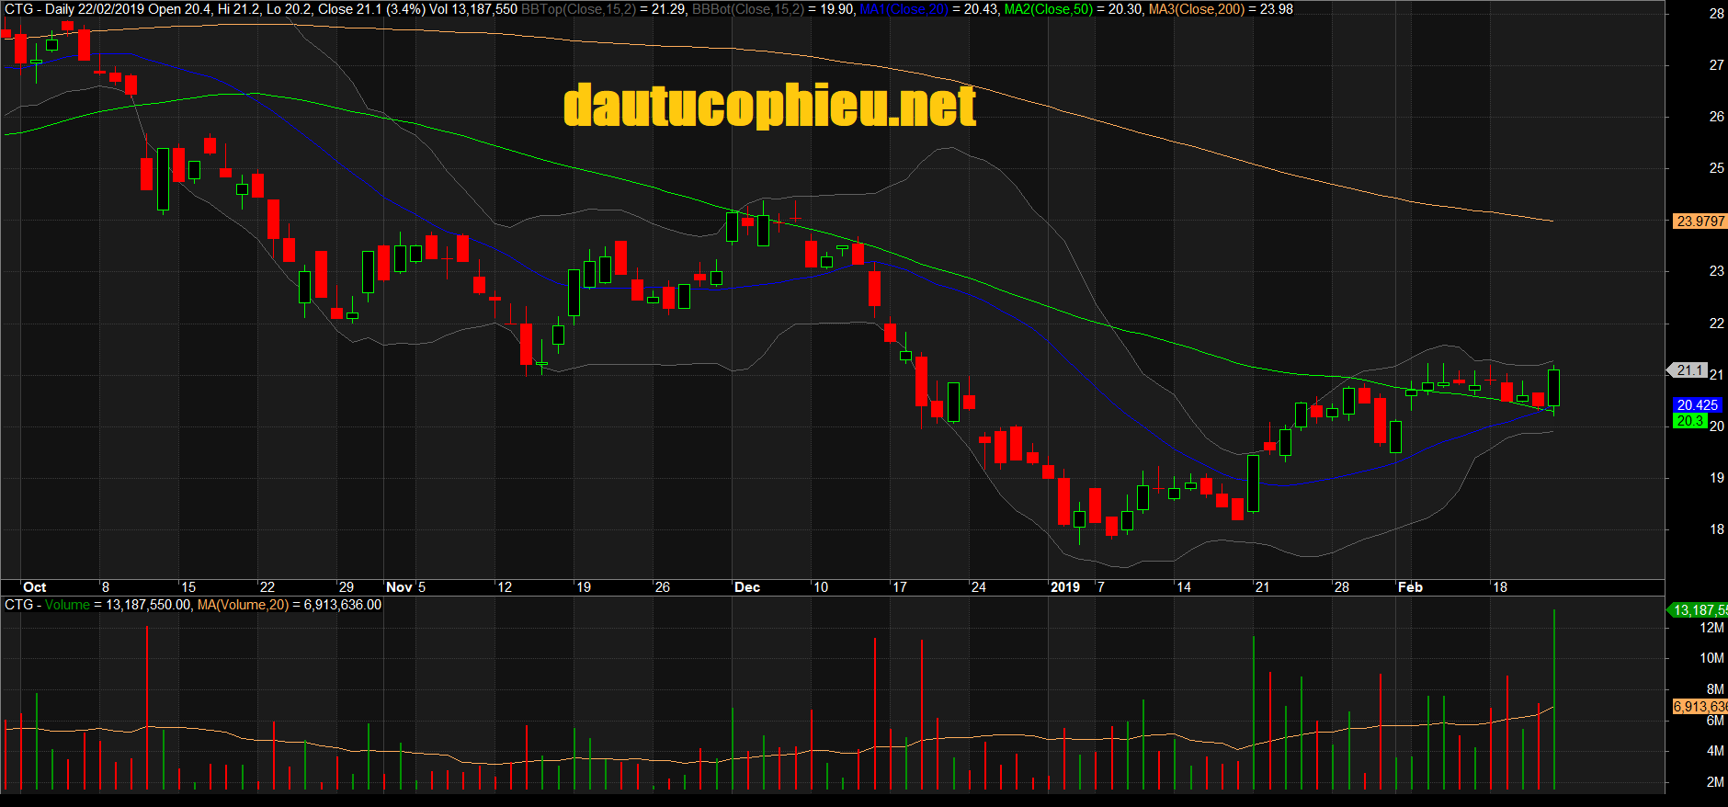The image size is (1728, 807).
Task: Click the blue 20.425 price tag
Action: [1697, 404]
